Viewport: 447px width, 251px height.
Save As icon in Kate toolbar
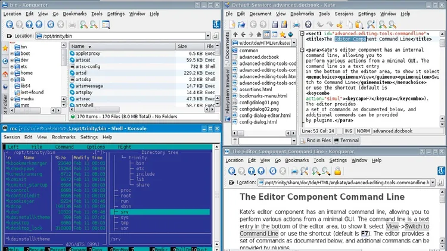(284, 24)
